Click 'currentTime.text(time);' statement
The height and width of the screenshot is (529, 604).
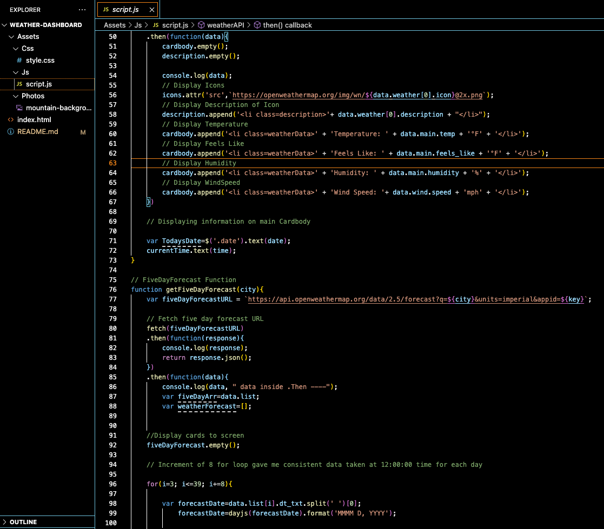click(x=191, y=251)
